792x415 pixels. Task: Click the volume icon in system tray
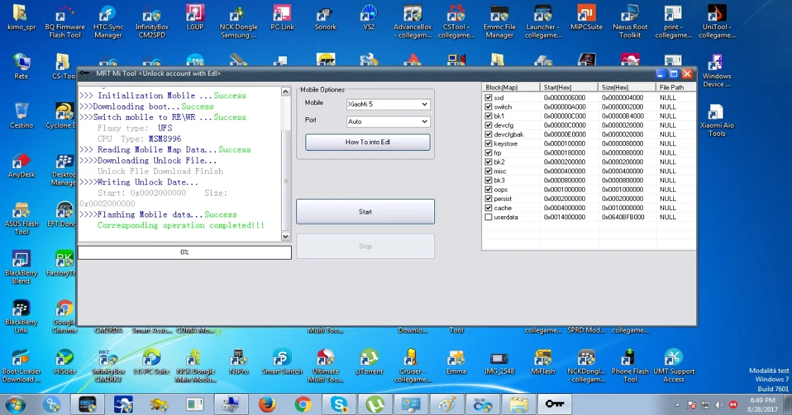(717, 404)
